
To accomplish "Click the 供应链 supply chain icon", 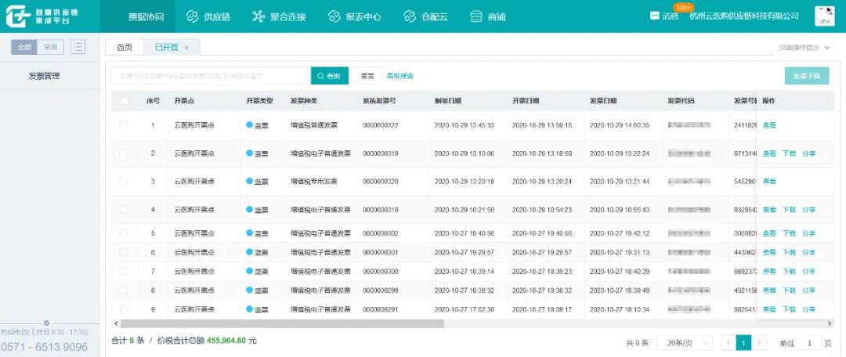I will 193,16.
